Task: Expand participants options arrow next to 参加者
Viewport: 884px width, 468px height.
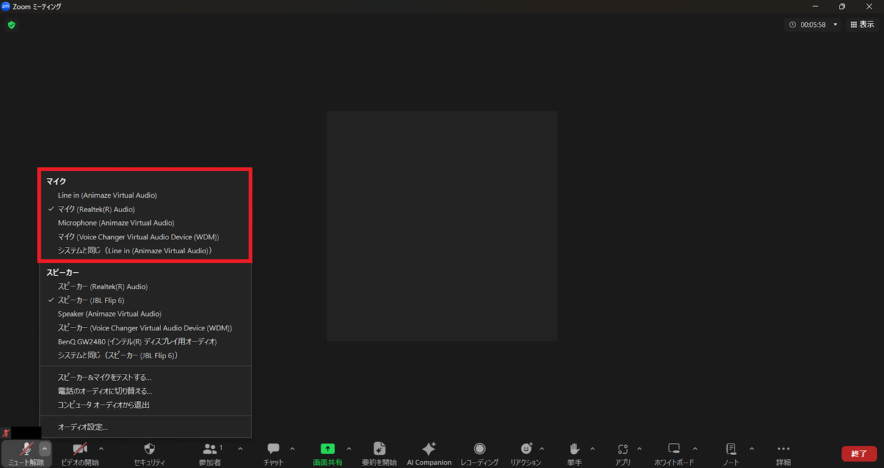Action: tap(240, 449)
